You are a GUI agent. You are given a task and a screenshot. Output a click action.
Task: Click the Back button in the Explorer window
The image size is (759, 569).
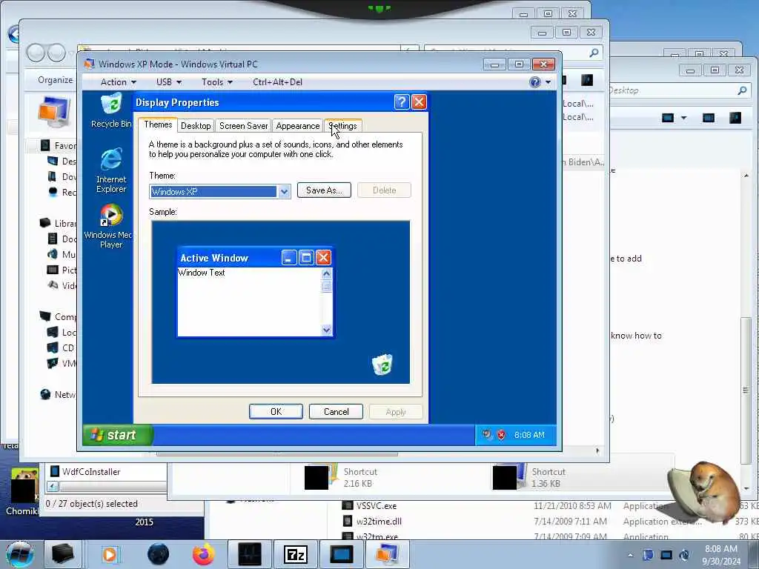point(36,53)
